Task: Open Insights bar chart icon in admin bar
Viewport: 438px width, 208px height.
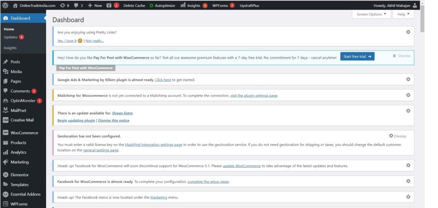Action: tap(183, 5)
